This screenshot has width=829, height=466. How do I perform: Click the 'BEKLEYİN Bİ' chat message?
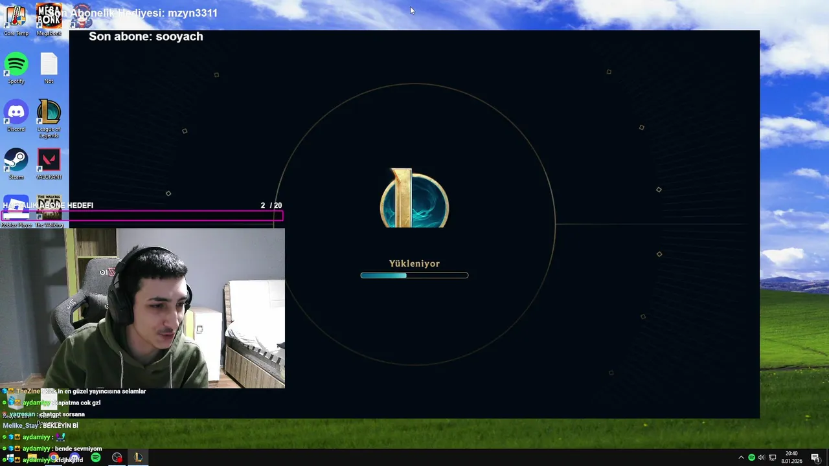60,426
